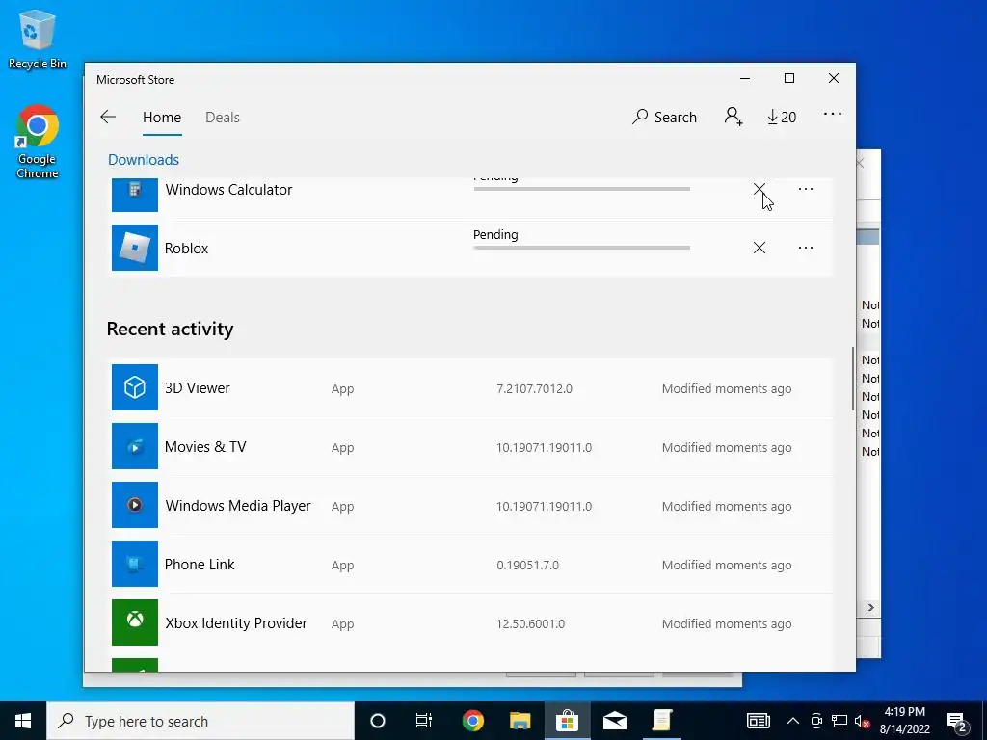Screen dimensions: 987x740
Task: Click the Downloads link
Action: pyautogui.click(x=144, y=160)
